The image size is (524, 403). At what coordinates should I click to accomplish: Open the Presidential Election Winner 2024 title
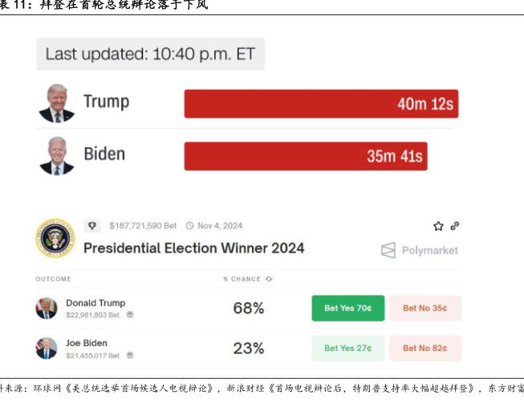pos(193,248)
